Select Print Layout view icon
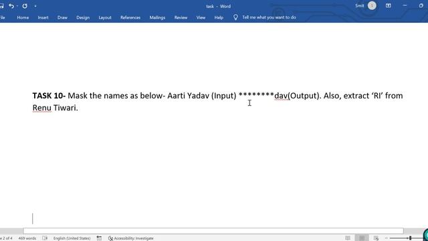 362,238
